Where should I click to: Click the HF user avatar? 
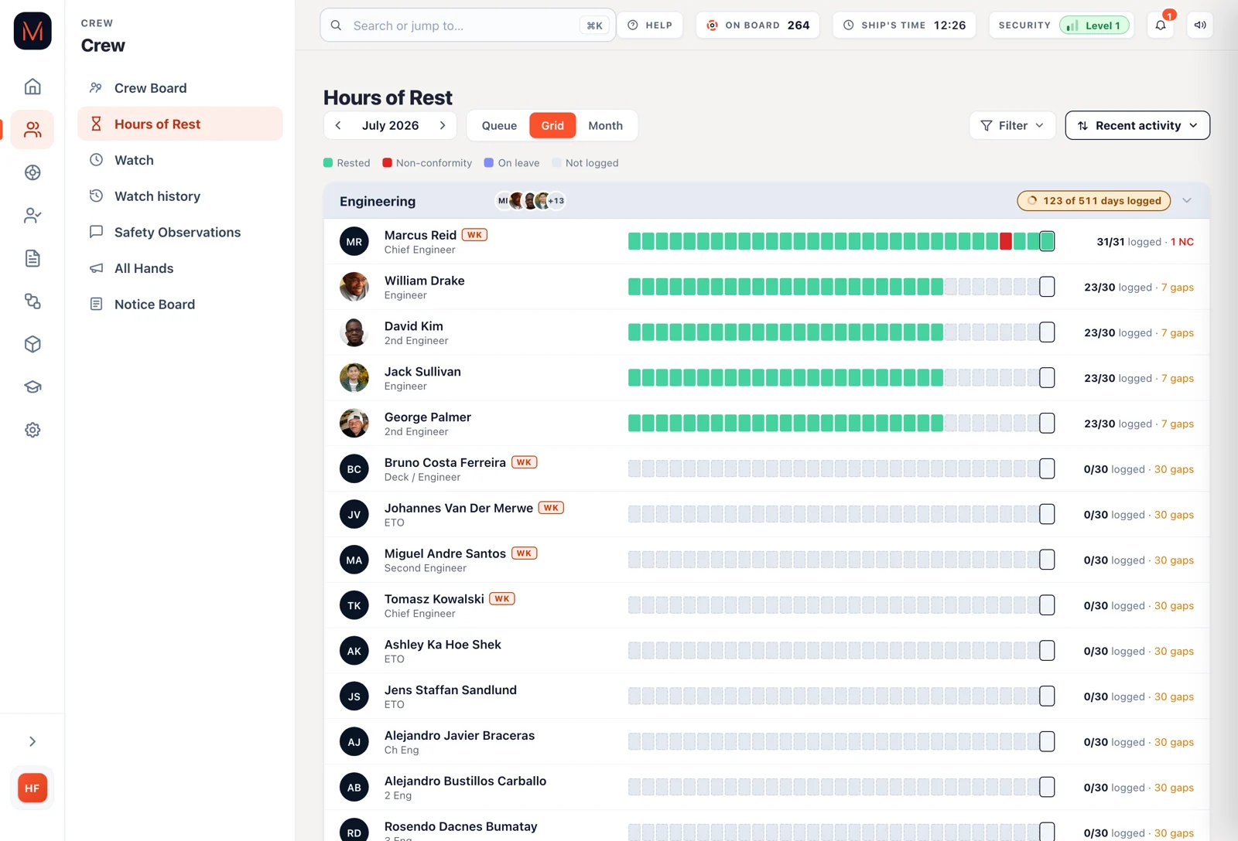[32, 788]
